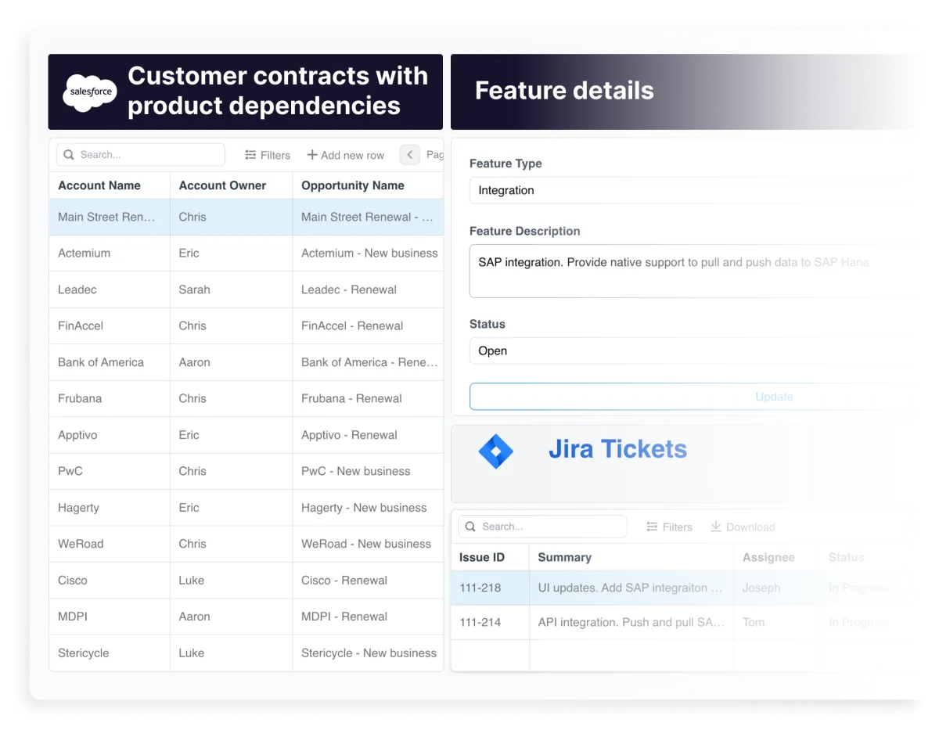The image size is (939, 730).
Task: Click the search magnifier icon in Jira table
Action: (470, 527)
